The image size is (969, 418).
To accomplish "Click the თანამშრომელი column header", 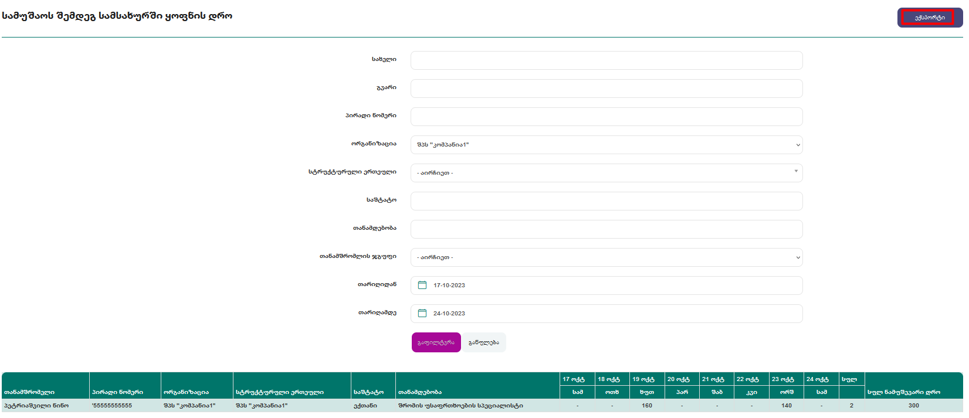I will pos(46,386).
